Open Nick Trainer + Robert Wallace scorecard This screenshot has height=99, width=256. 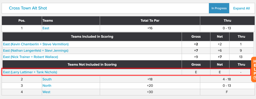point(31,57)
